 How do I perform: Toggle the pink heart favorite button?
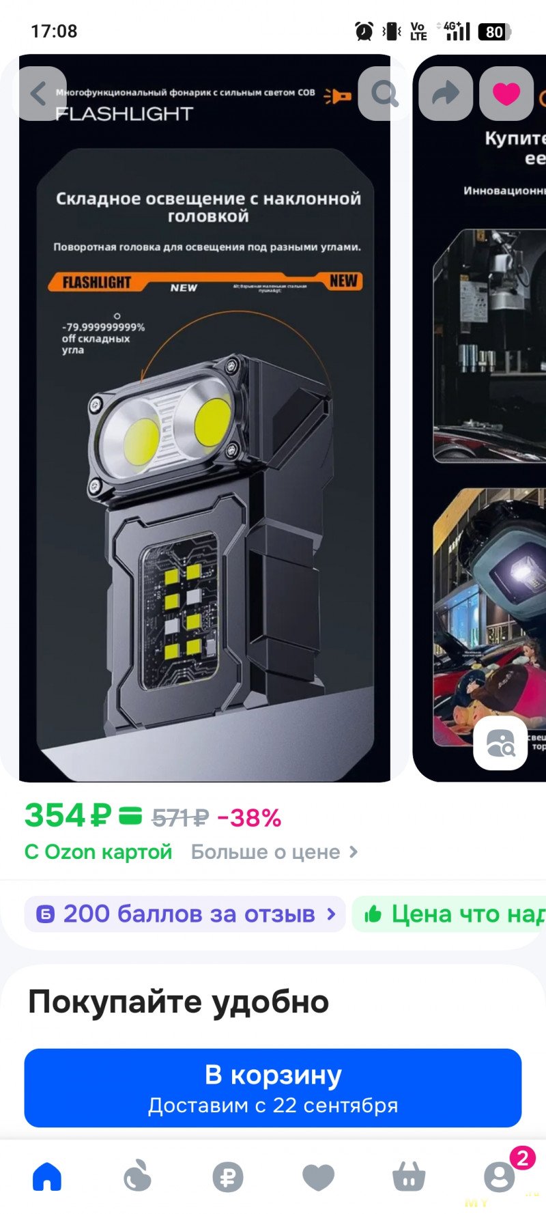506,94
